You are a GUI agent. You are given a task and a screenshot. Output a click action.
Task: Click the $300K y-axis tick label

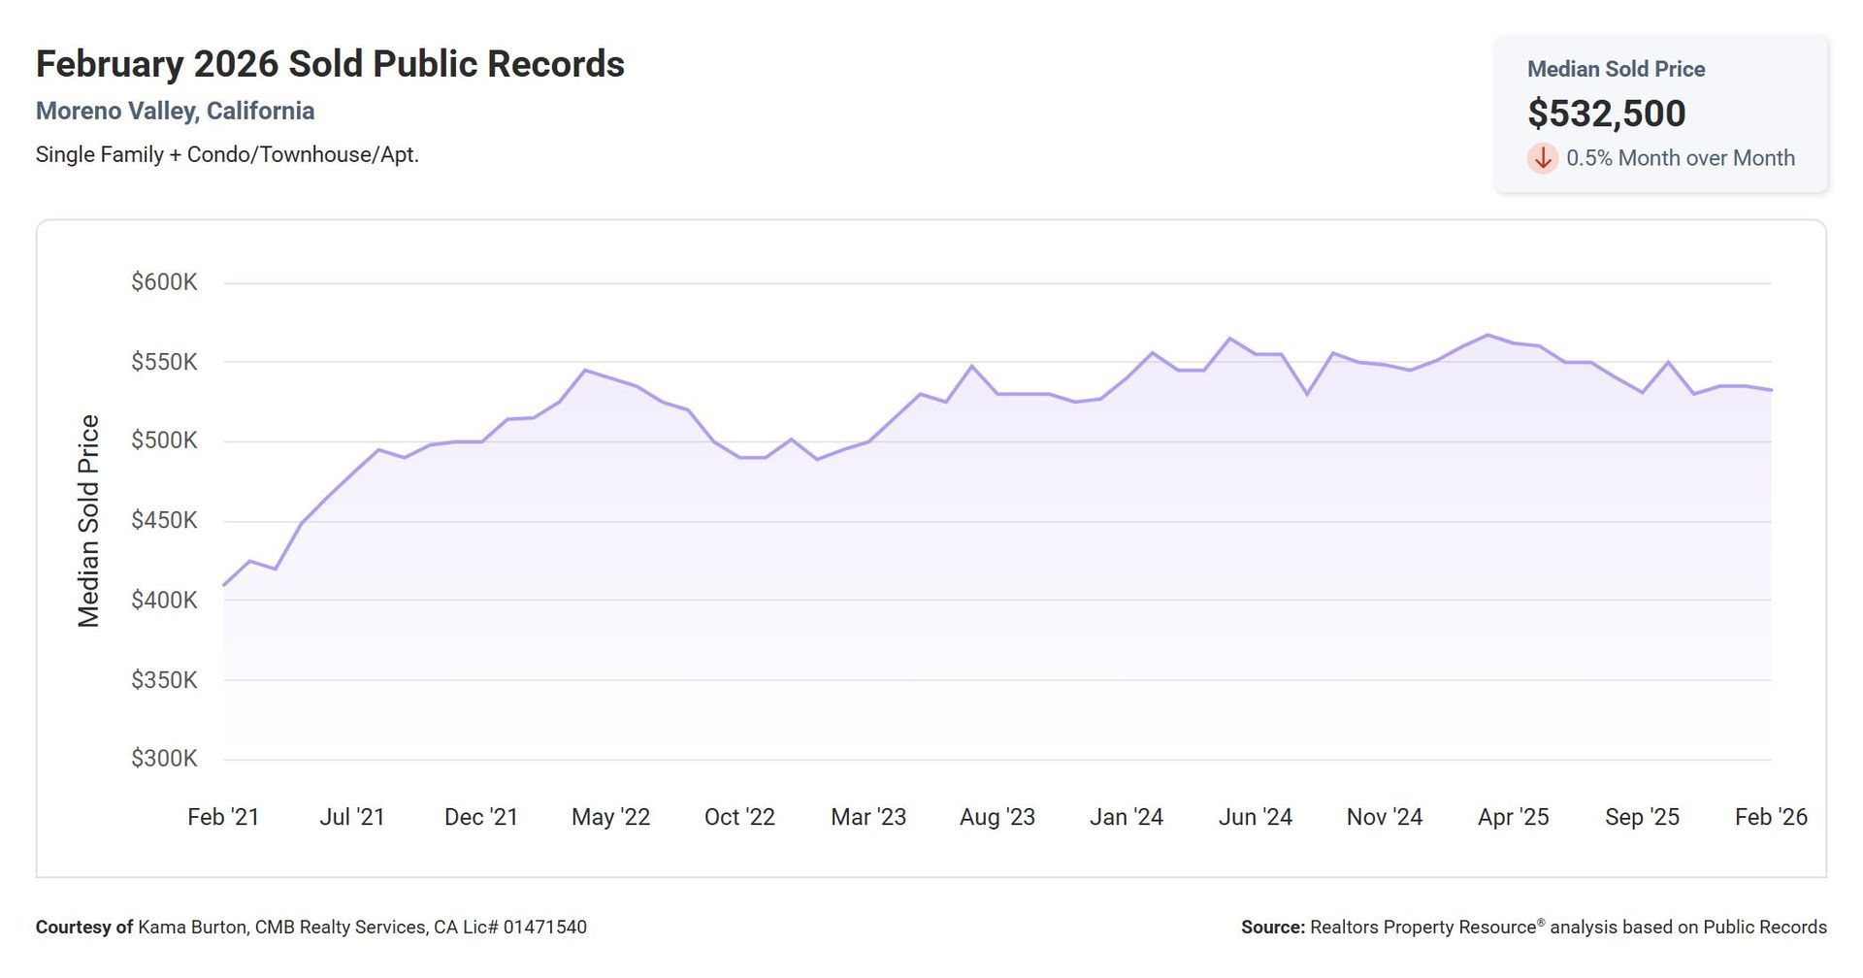pos(164,759)
